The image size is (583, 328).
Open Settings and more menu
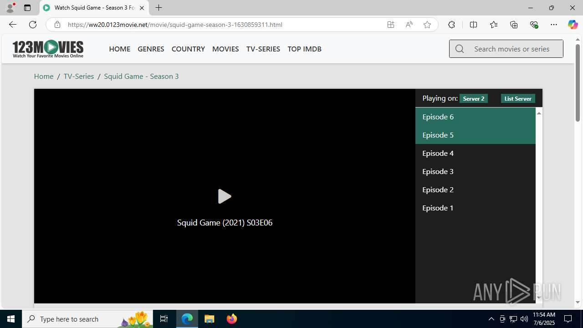(x=554, y=25)
